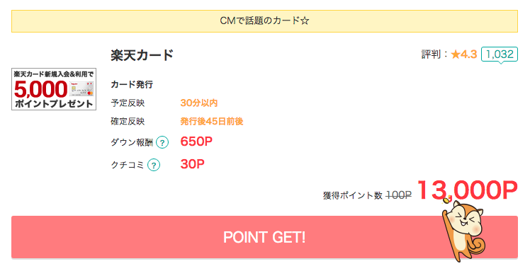The width and height of the screenshot is (530, 266).
Task: Click the CMで話題のカード yellow notice bar
Action: [x=264, y=21]
